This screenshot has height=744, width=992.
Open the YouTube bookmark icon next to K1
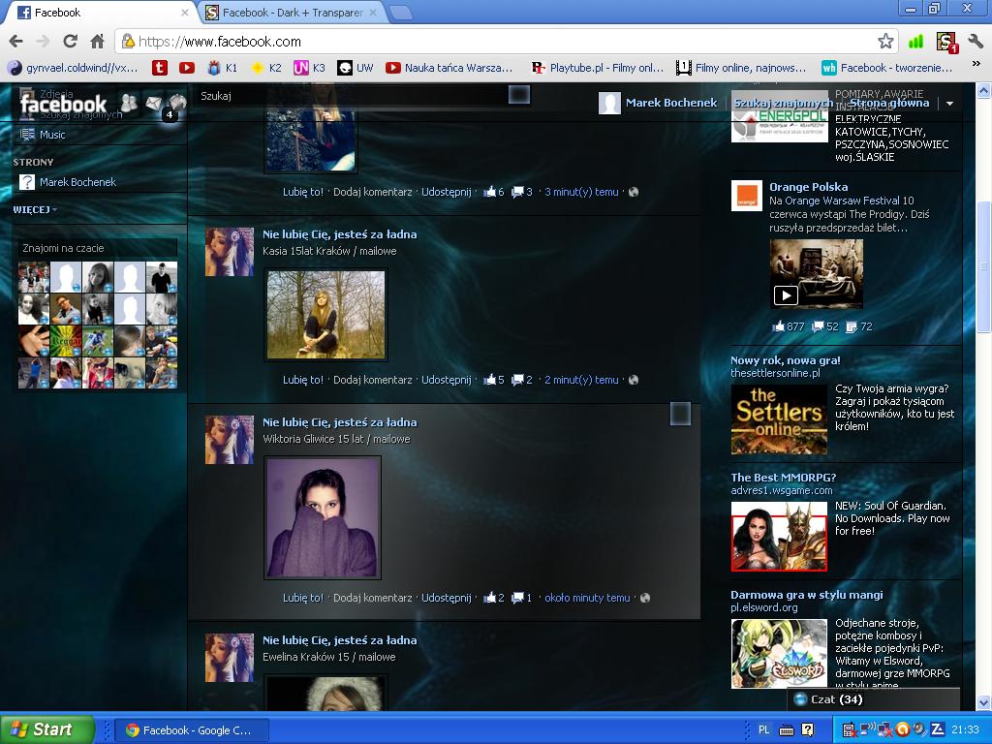187,68
